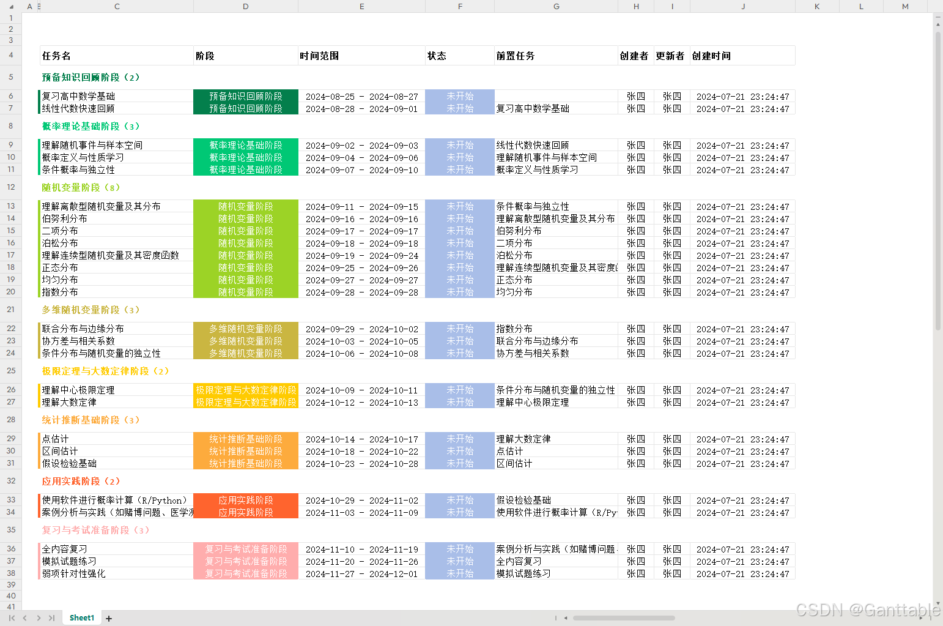Click the 阶段 header cell
Viewport: 943px width, 626px height.
coord(246,56)
